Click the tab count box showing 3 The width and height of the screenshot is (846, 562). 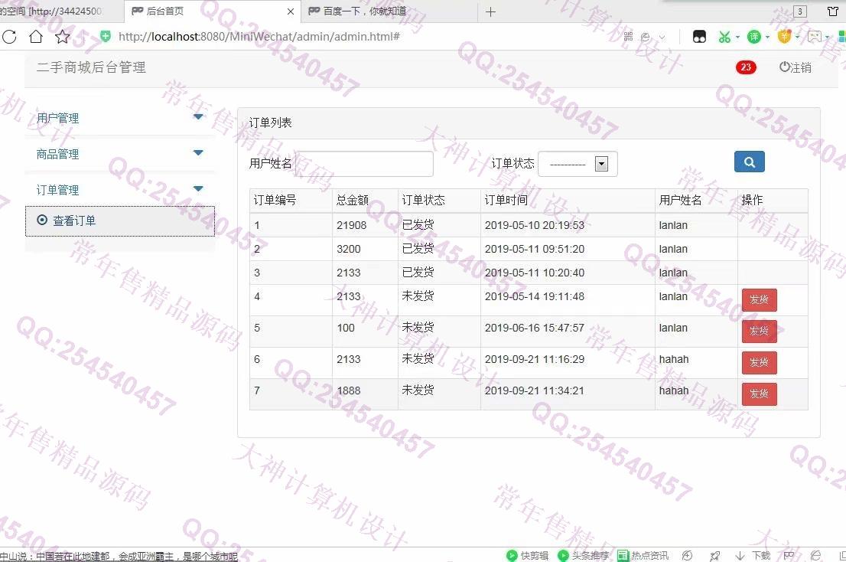800,11
